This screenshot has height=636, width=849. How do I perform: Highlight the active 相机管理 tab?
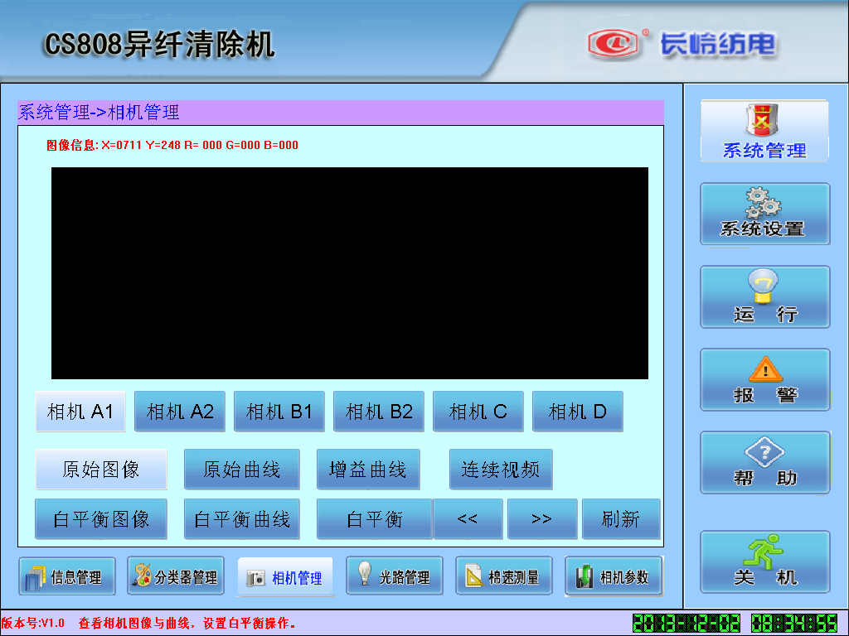click(x=286, y=576)
